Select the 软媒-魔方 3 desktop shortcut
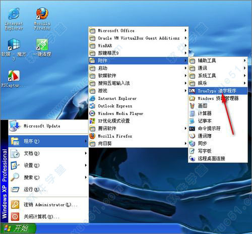 14,49
